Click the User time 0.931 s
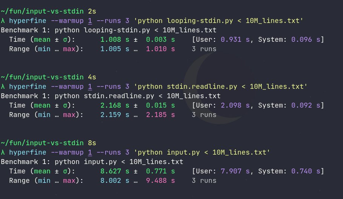This screenshot has width=343, height=199. 235,39
